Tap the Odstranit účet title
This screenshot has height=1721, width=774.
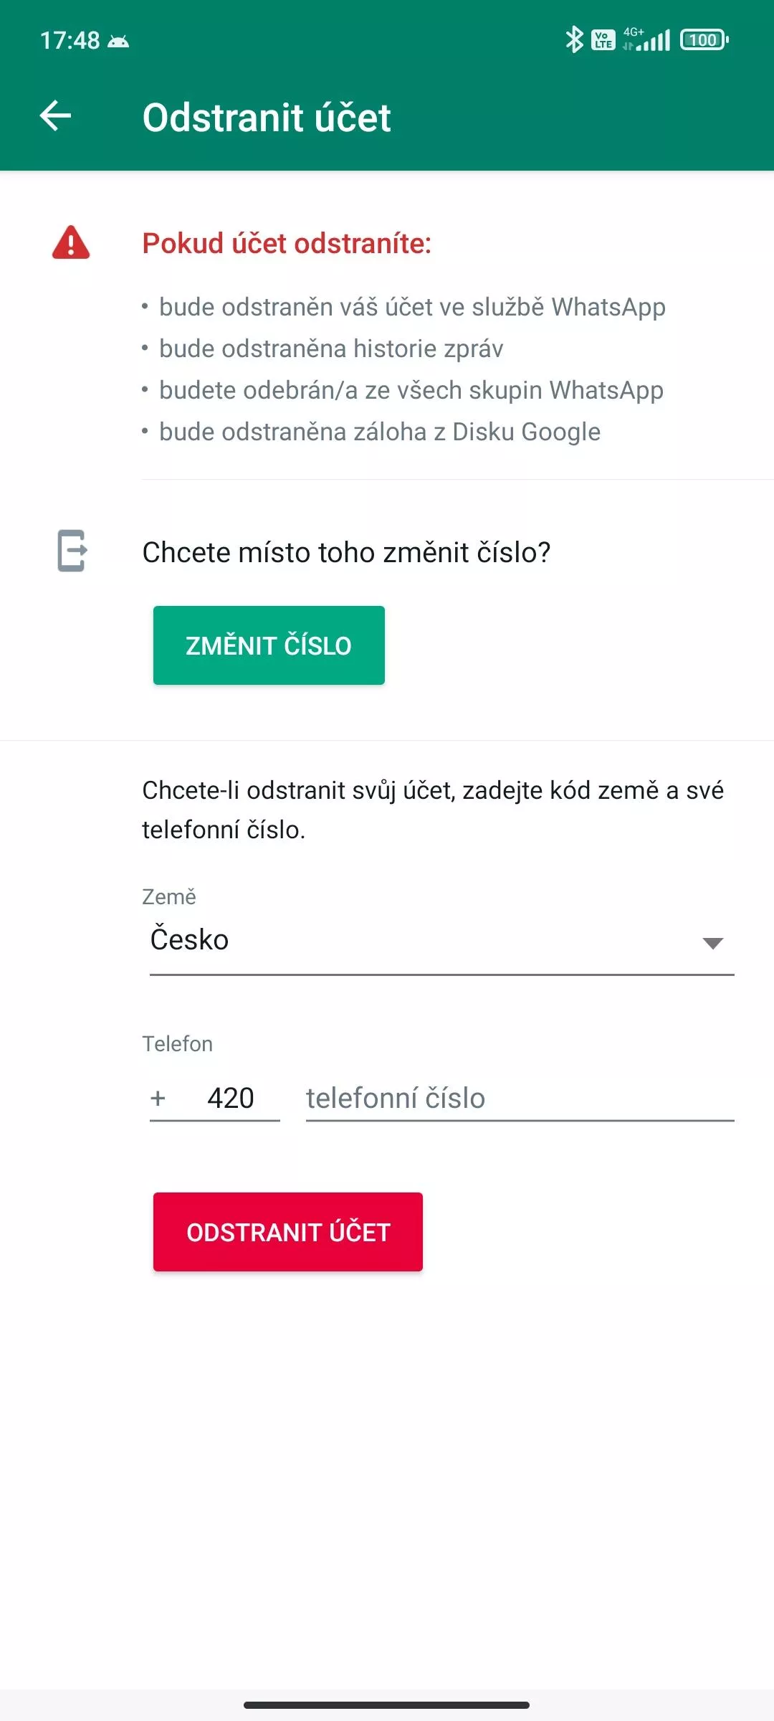pos(267,118)
